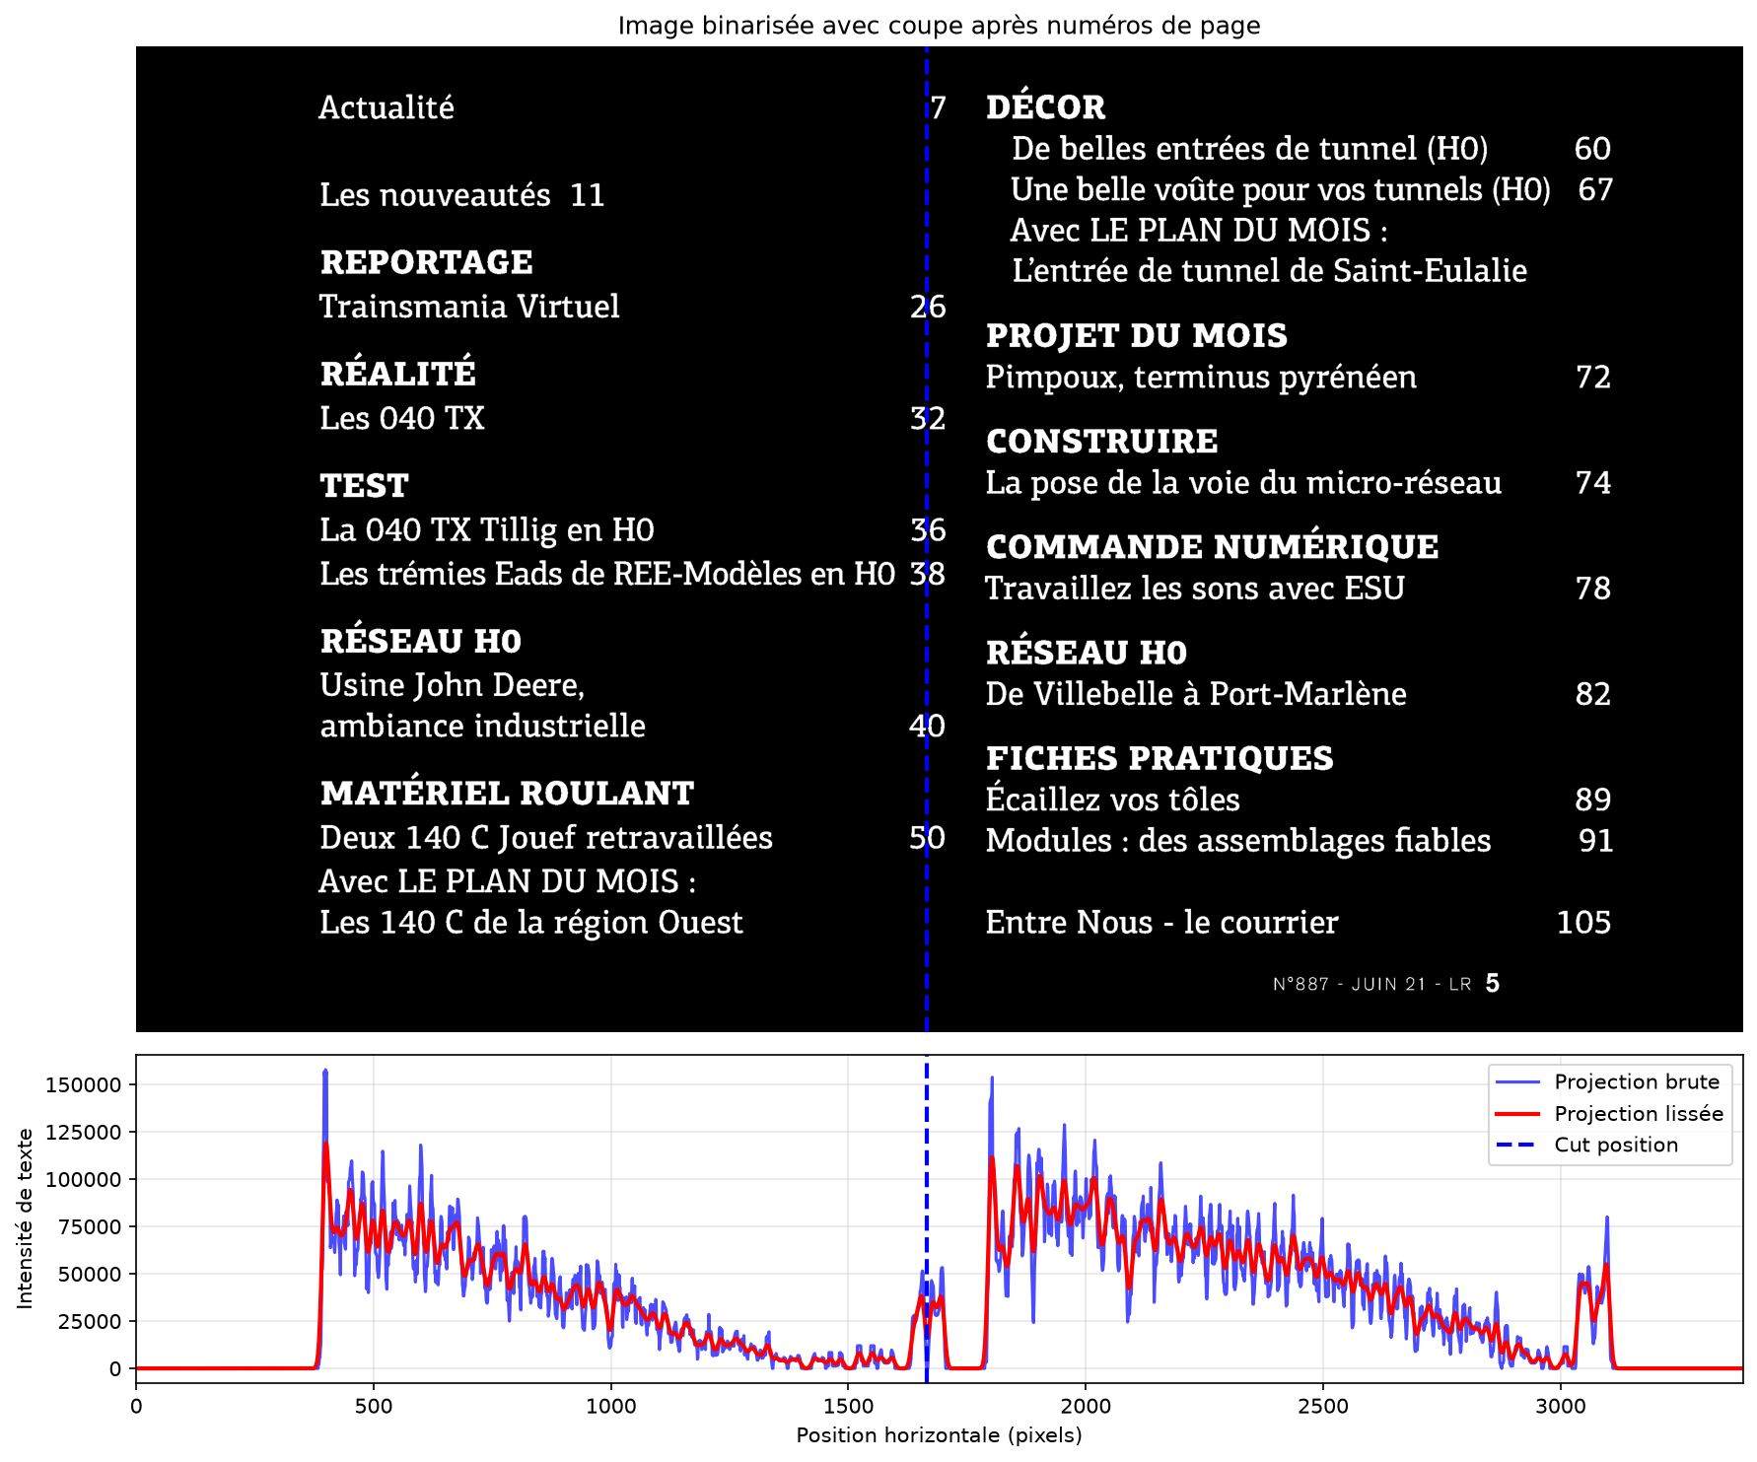Viewport: 1757px width, 1462px height.
Task: Click the "PROJET DU MOIS" heading
Action: tap(1137, 336)
